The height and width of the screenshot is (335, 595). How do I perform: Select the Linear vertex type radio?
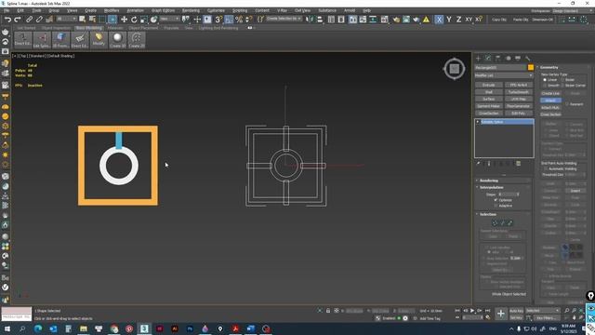coord(545,80)
